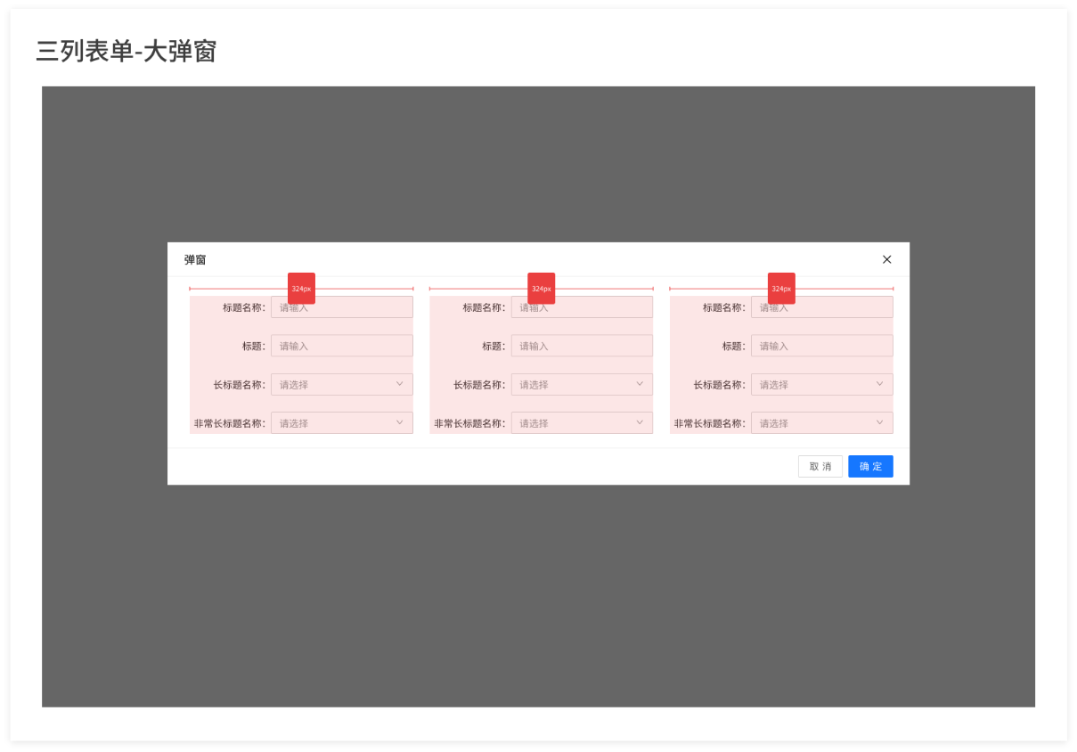Viewport: 1077px width, 752px height.
Task: Expand the 非常长标题名称 dropdown in the middle column
Action: (582, 423)
